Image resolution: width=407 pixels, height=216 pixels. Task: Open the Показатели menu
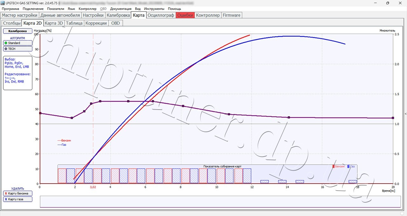click(56, 9)
